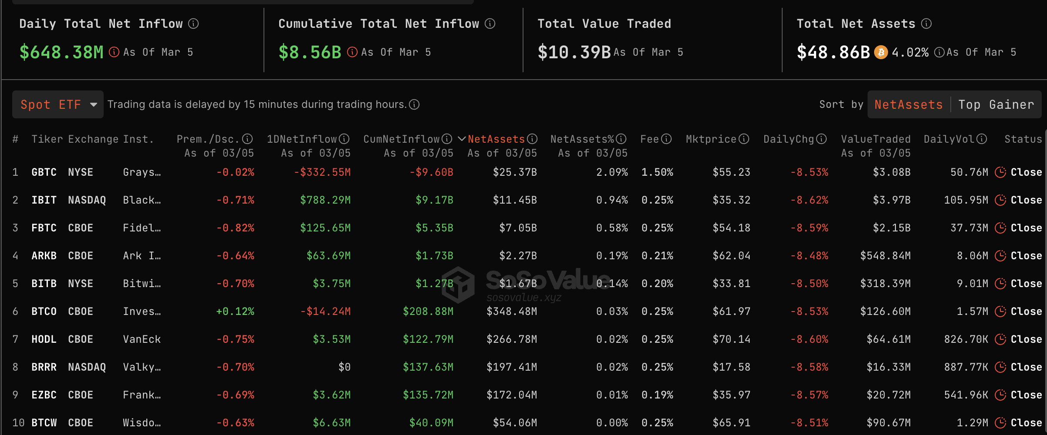This screenshot has width=1047, height=435.
Task: Click BTCW net assets $54.06M
Action: tap(515, 423)
